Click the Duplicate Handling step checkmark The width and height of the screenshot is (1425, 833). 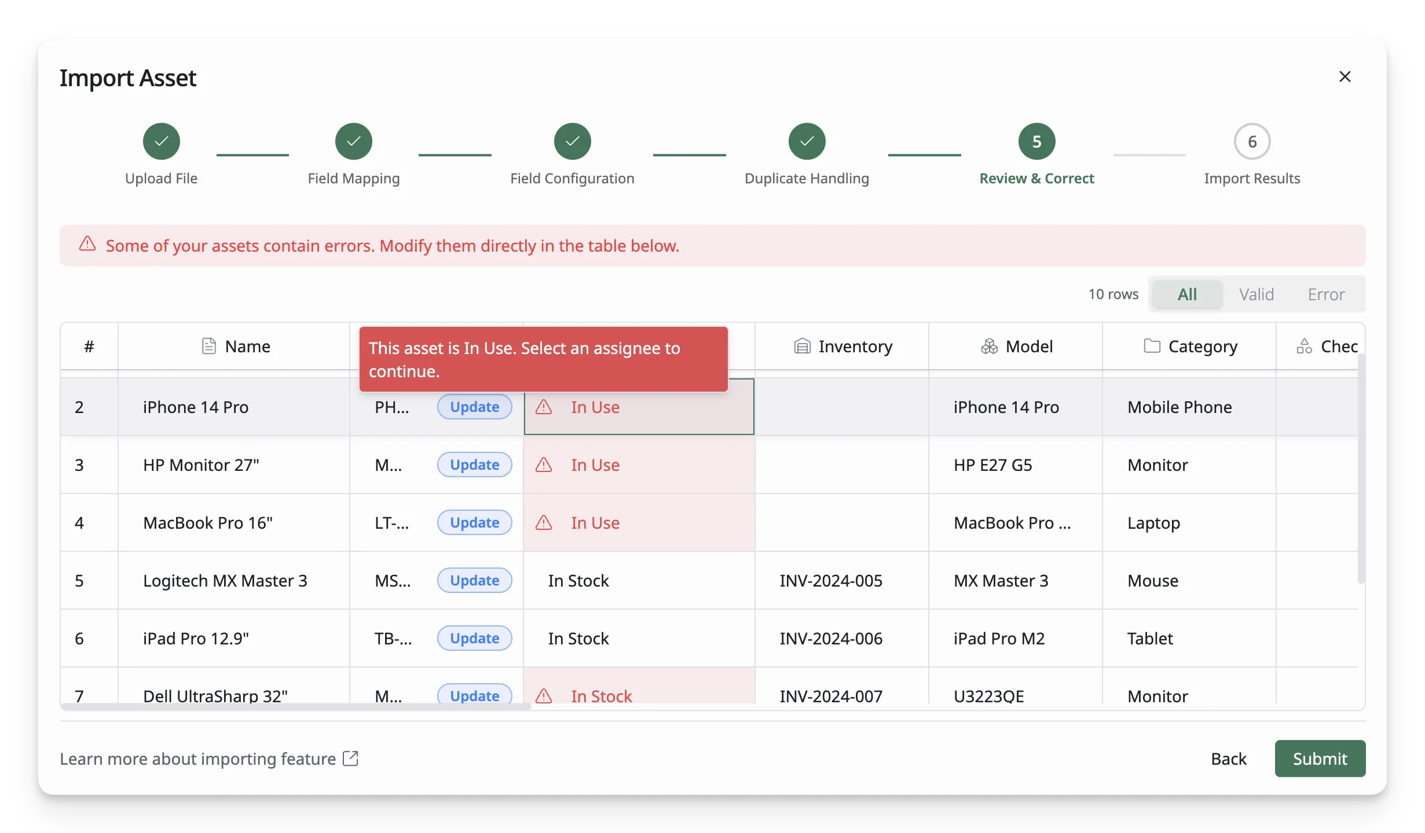coord(807,141)
